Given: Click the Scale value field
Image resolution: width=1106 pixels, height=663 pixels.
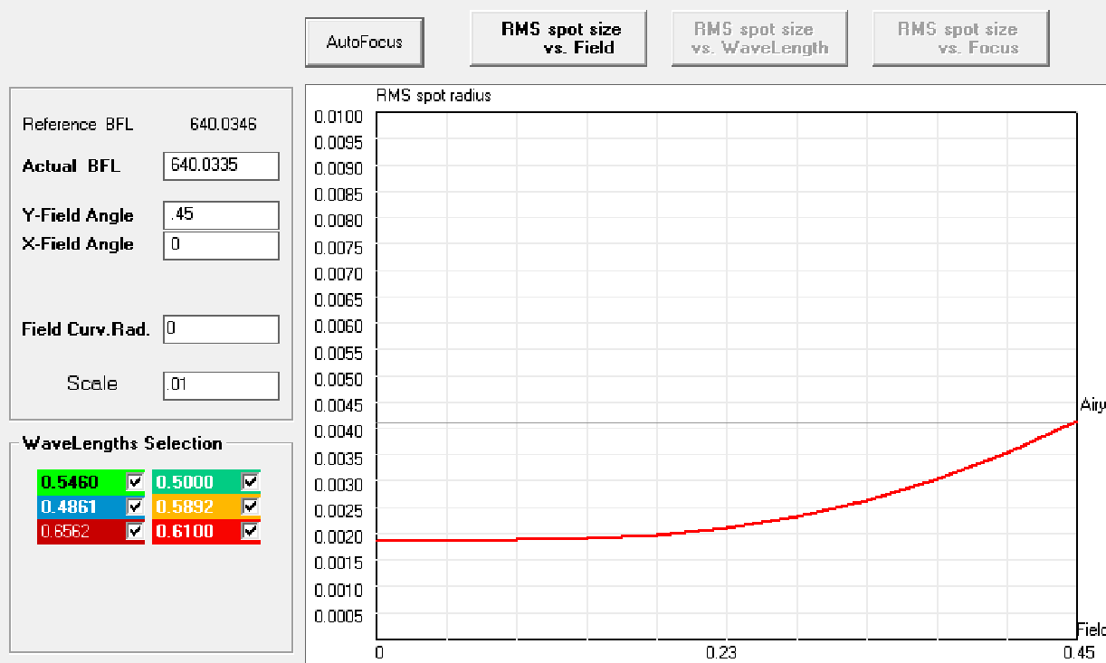Looking at the screenshot, I should point(221,385).
